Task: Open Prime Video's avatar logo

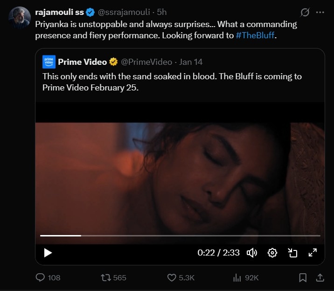Action: pos(49,62)
